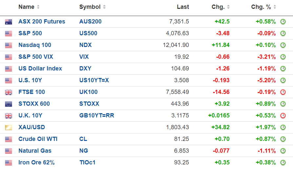Click the EU flag icon beside STOXX 600
Image resolution: width=293 pixels, height=169 pixels.
click(x=9, y=104)
